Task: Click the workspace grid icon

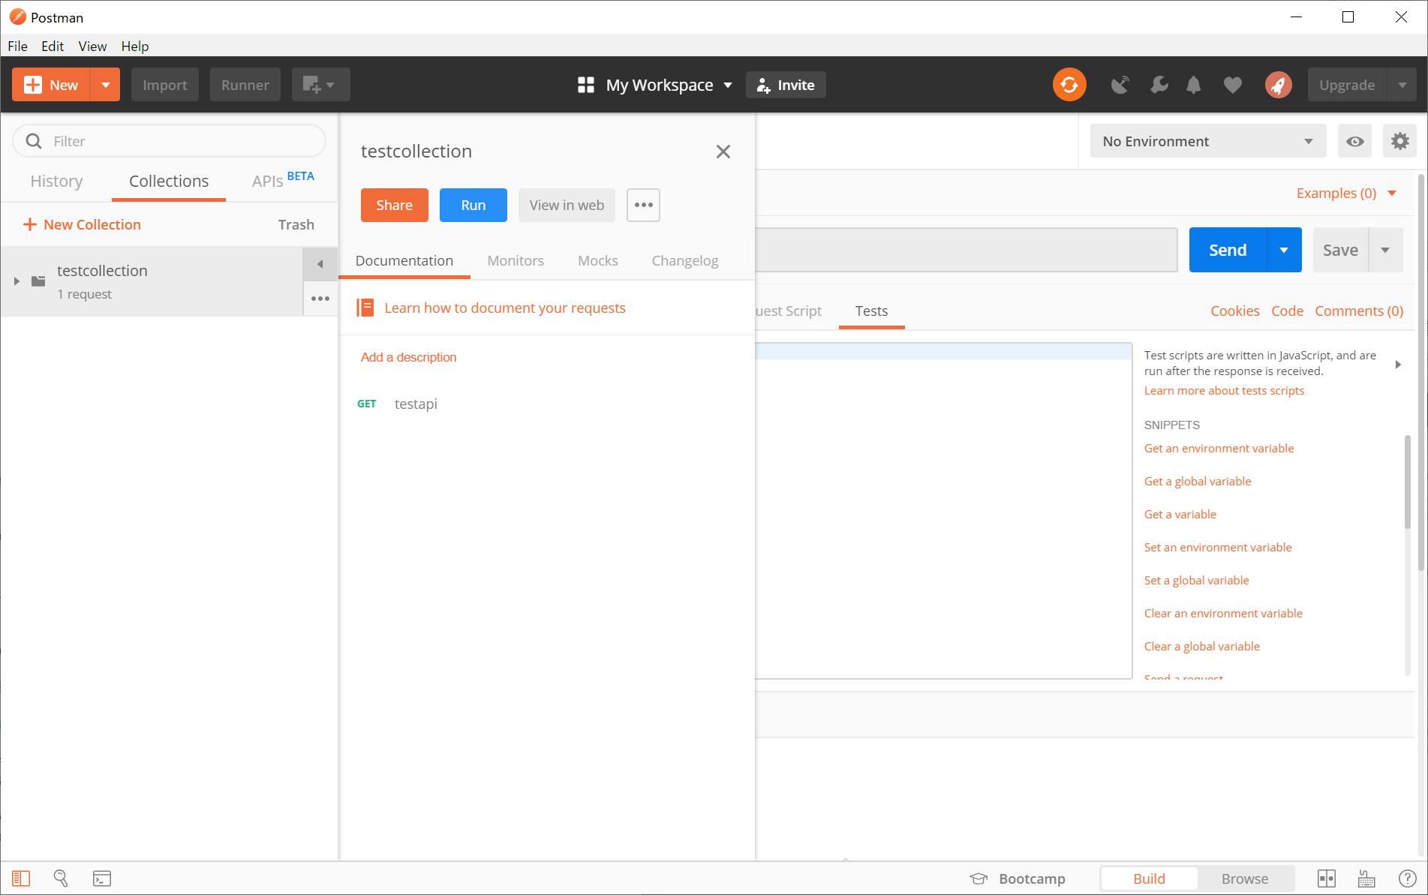Action: coord(586,85)
